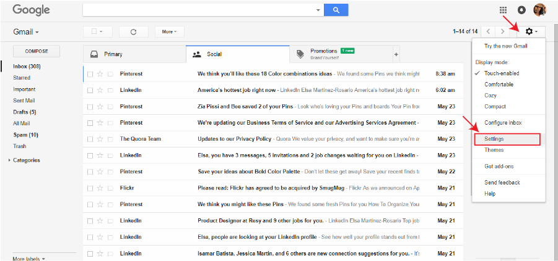Star the Flickr email
This screenshot has height=261, width=558.
100,188
